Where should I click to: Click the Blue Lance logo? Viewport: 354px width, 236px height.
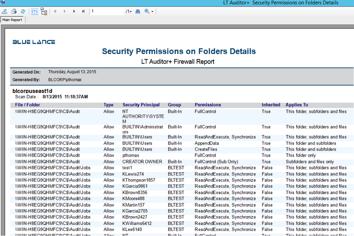pyautogui.click(x=34, y=42)
